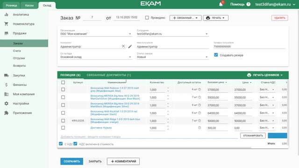Click the Удалить button
Screen dimensions: 299x168
(279, 18)
